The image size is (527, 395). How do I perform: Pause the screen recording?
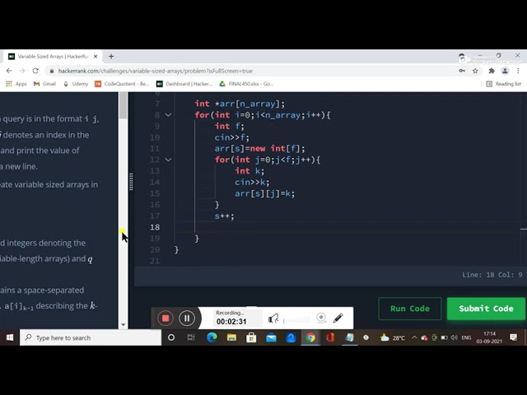[x=187, y=318]
